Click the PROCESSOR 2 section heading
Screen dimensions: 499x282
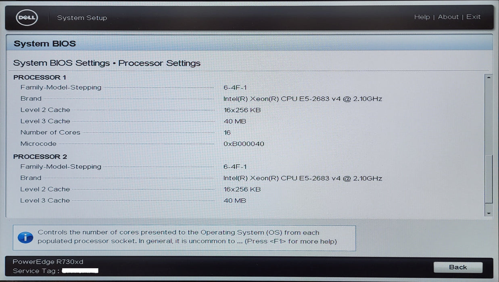coord(40,156)
